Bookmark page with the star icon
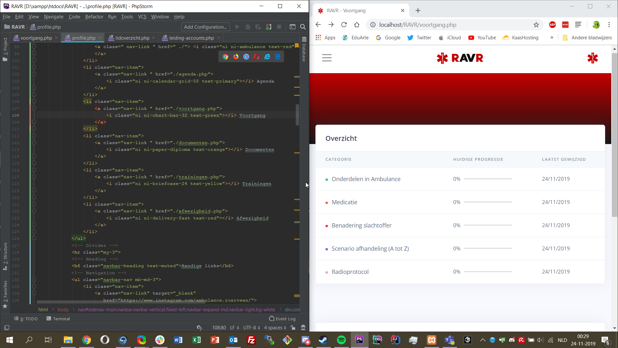Viewport: 618px width, 348px height. tap(536, 25)
